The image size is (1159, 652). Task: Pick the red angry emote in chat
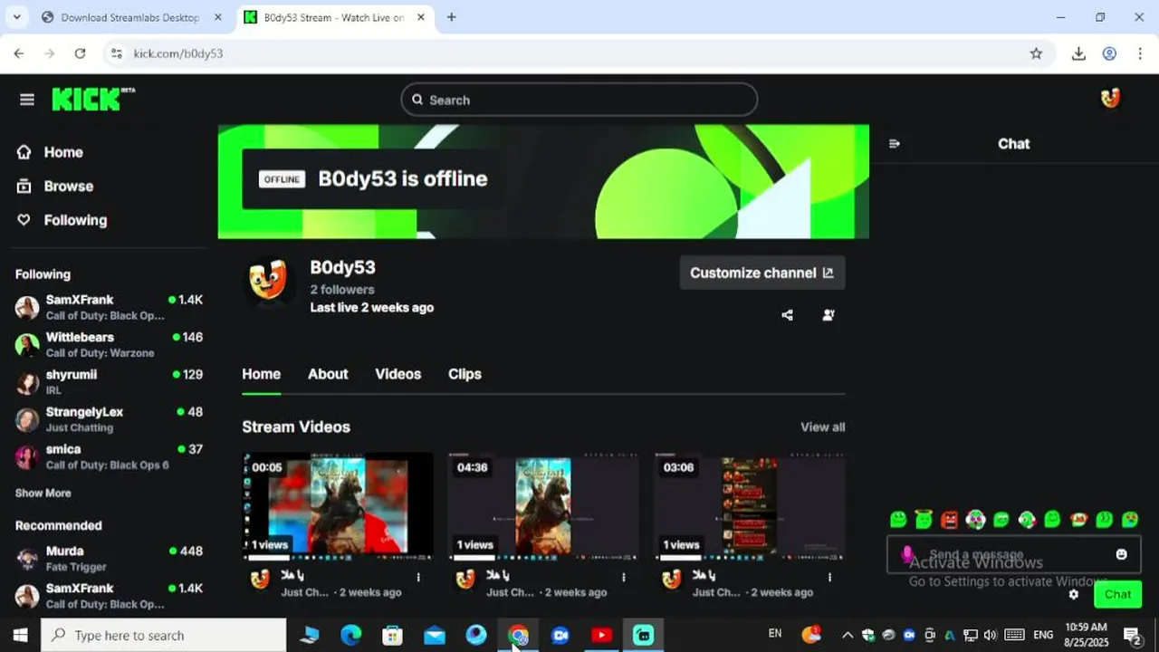pyautogui.click(x=949, y=520)
